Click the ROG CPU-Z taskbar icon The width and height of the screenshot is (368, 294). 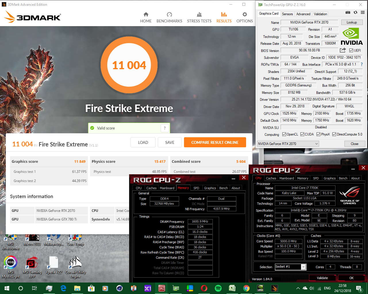[x=162, y=288]
